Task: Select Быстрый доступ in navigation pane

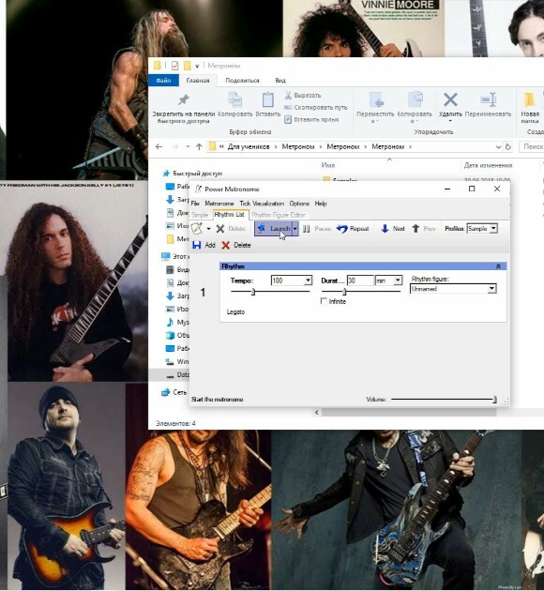Action: [197, 174]
